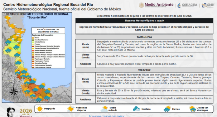Click the CONAGUA logo
Image resolution: width=217 pixels, height=117 pixels.
tap(187, 5)
